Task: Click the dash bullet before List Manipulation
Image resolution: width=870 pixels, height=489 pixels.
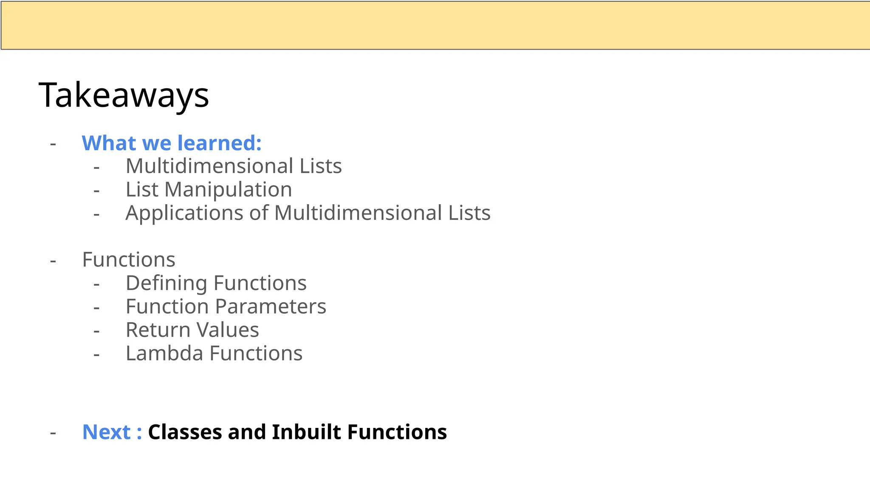Action: click(96, 191)
